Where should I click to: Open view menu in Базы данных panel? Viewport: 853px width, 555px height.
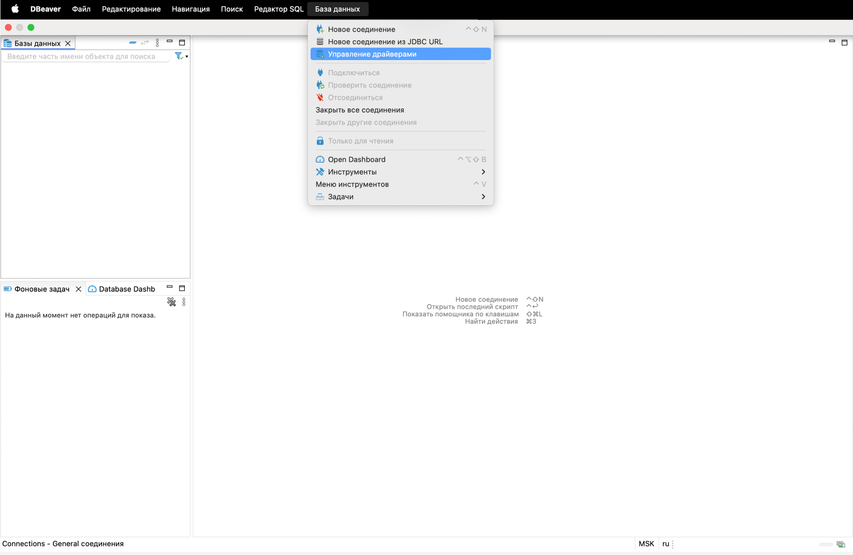point(157,43)
